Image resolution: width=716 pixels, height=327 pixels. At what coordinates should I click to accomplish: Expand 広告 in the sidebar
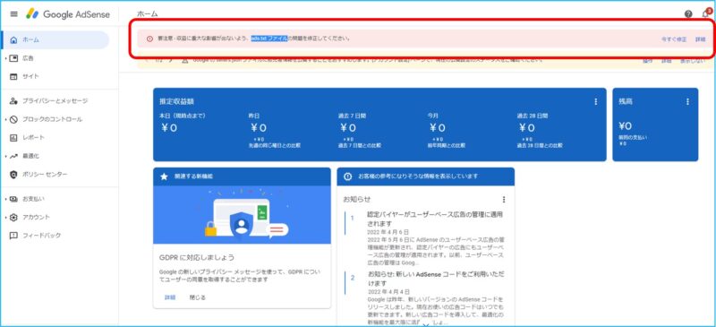(x=5, y=58)
